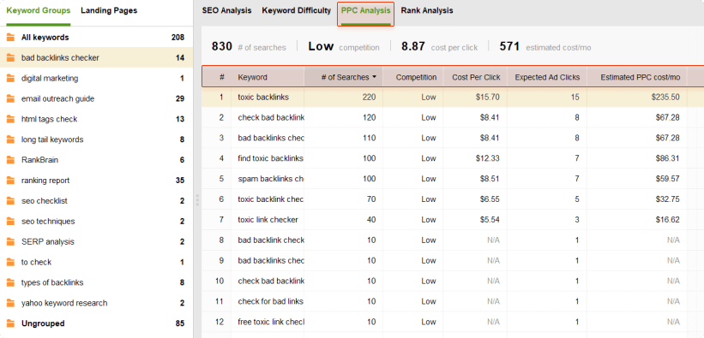Click the Keyword column header
704x338 pixels.
point(252,77)
